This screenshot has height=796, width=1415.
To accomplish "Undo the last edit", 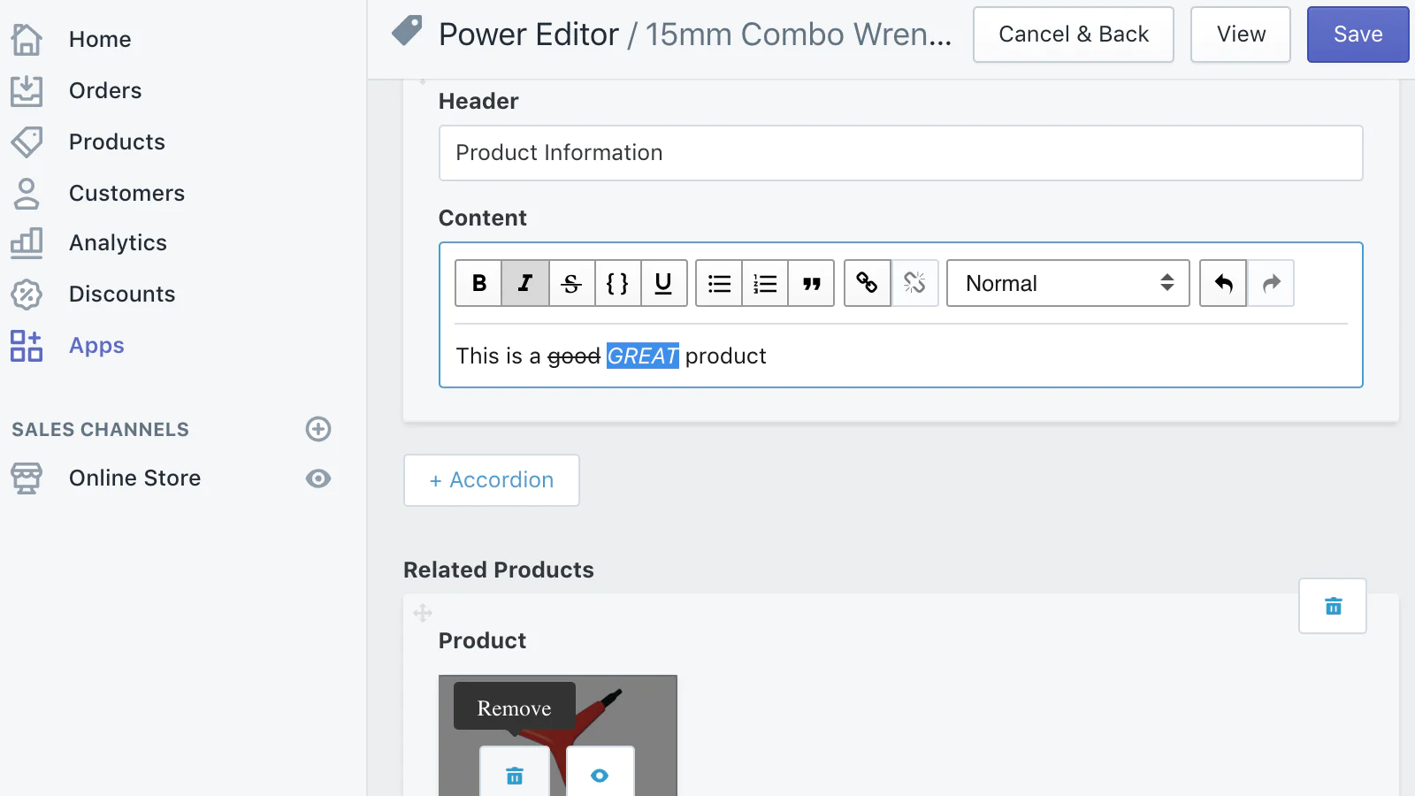I will 1223,283.
